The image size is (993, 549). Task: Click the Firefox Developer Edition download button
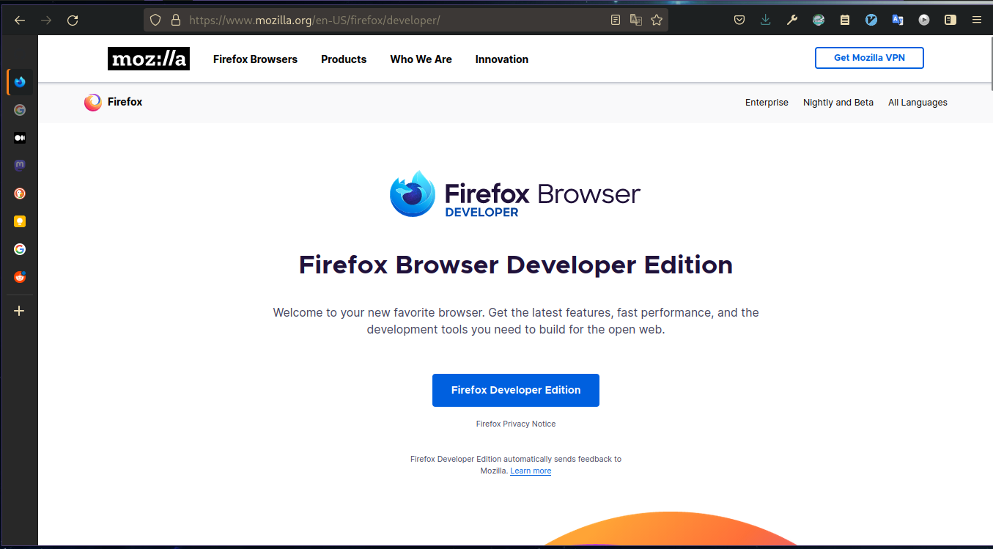[x=515, y=390]
